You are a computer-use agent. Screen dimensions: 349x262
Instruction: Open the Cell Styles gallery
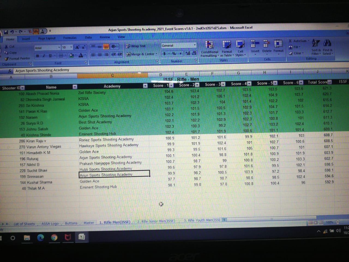pos(240,48)
